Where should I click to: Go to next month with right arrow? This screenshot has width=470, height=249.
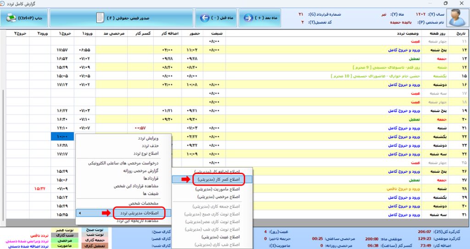point(248,18)
